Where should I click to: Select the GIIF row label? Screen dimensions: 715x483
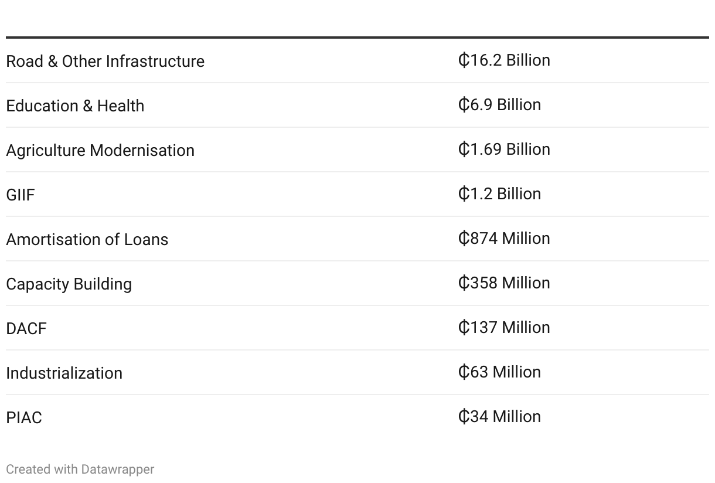pyautogui.click(x=21, y=195)
